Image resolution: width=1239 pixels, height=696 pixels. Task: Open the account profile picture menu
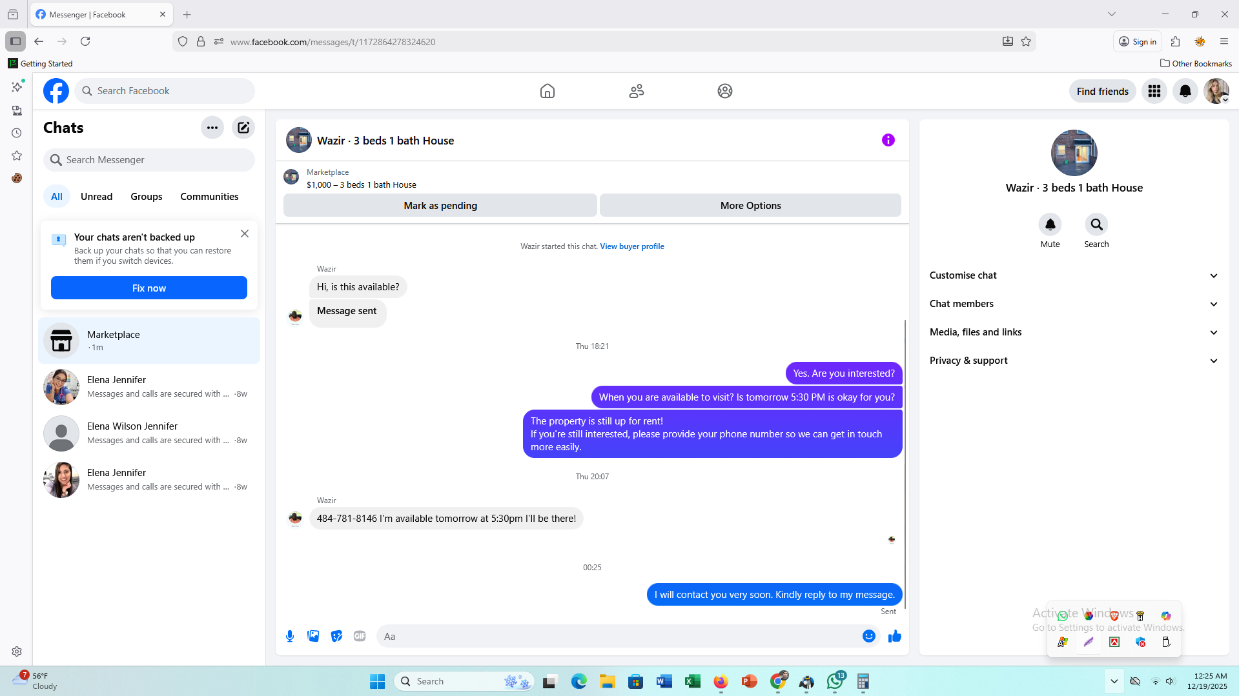pos(1216,91)
